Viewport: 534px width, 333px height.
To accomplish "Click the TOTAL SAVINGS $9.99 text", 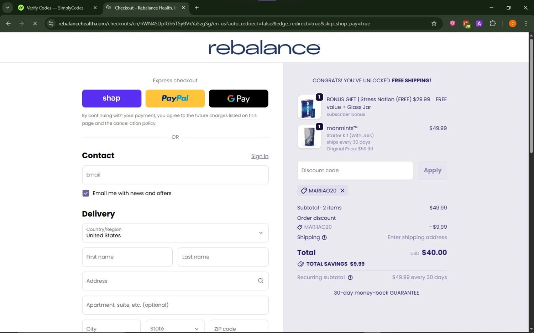I will coord(335,264).
